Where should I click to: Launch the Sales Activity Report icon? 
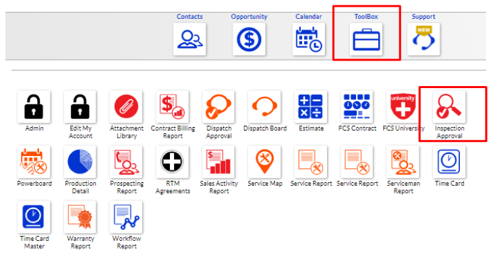(x=218, y=162)
